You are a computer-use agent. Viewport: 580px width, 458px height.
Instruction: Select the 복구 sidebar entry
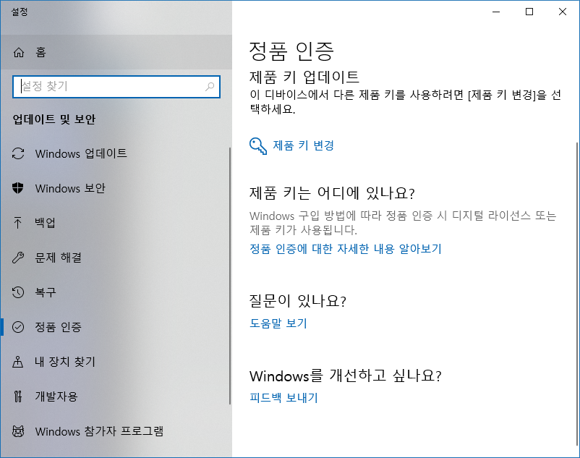[x=115, y=292]
